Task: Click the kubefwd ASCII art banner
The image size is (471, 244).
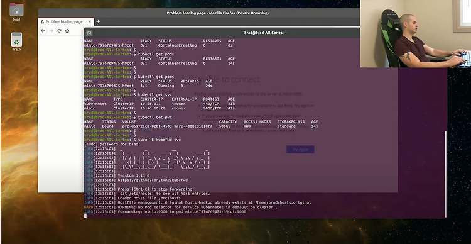Action: tap(164, 160)
